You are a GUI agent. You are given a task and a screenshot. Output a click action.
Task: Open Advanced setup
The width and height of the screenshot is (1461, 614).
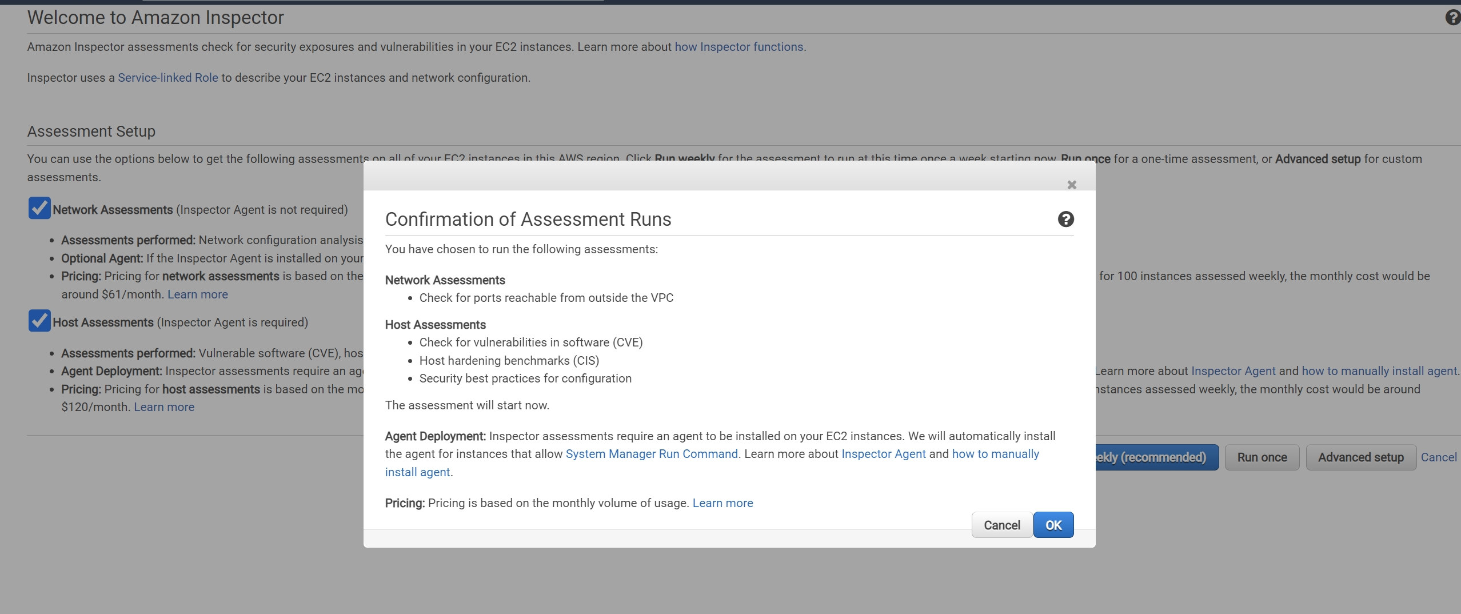pyautogui.click(x=1361, y=457)
